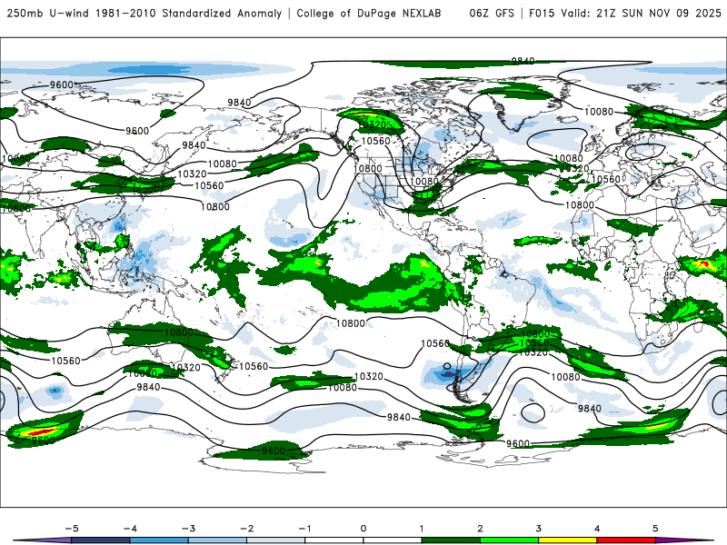This screenshot has height=545, width=727.
Task: Click the "-3" colorbar tick label
Action: click(x=188, y=529)
